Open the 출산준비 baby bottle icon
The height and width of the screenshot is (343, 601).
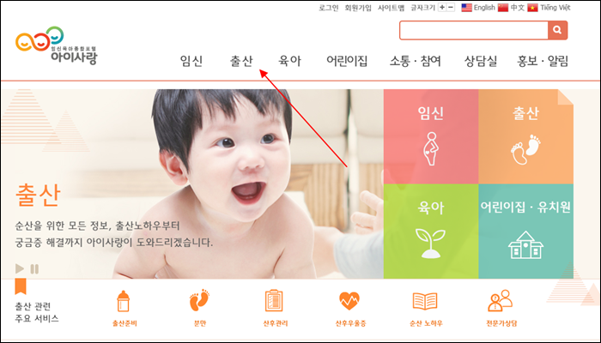(124, 301)
